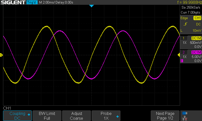Select the channel 1 number badge
The width and height of the screenshot is (202, 121).
coord(184,38)
